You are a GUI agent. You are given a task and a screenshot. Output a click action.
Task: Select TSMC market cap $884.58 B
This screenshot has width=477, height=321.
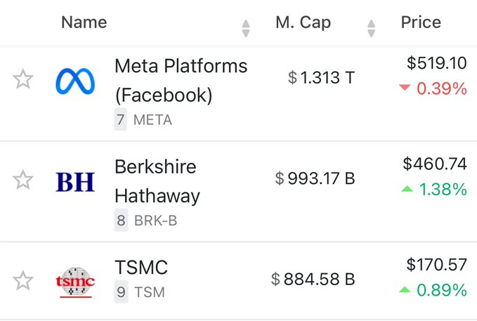point(313,279)
